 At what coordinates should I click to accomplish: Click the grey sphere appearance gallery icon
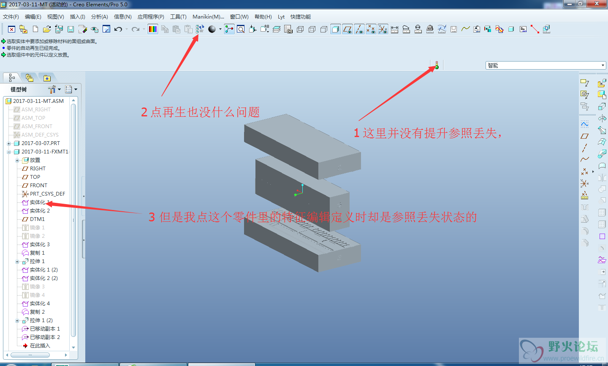click(x=212, y=29)
